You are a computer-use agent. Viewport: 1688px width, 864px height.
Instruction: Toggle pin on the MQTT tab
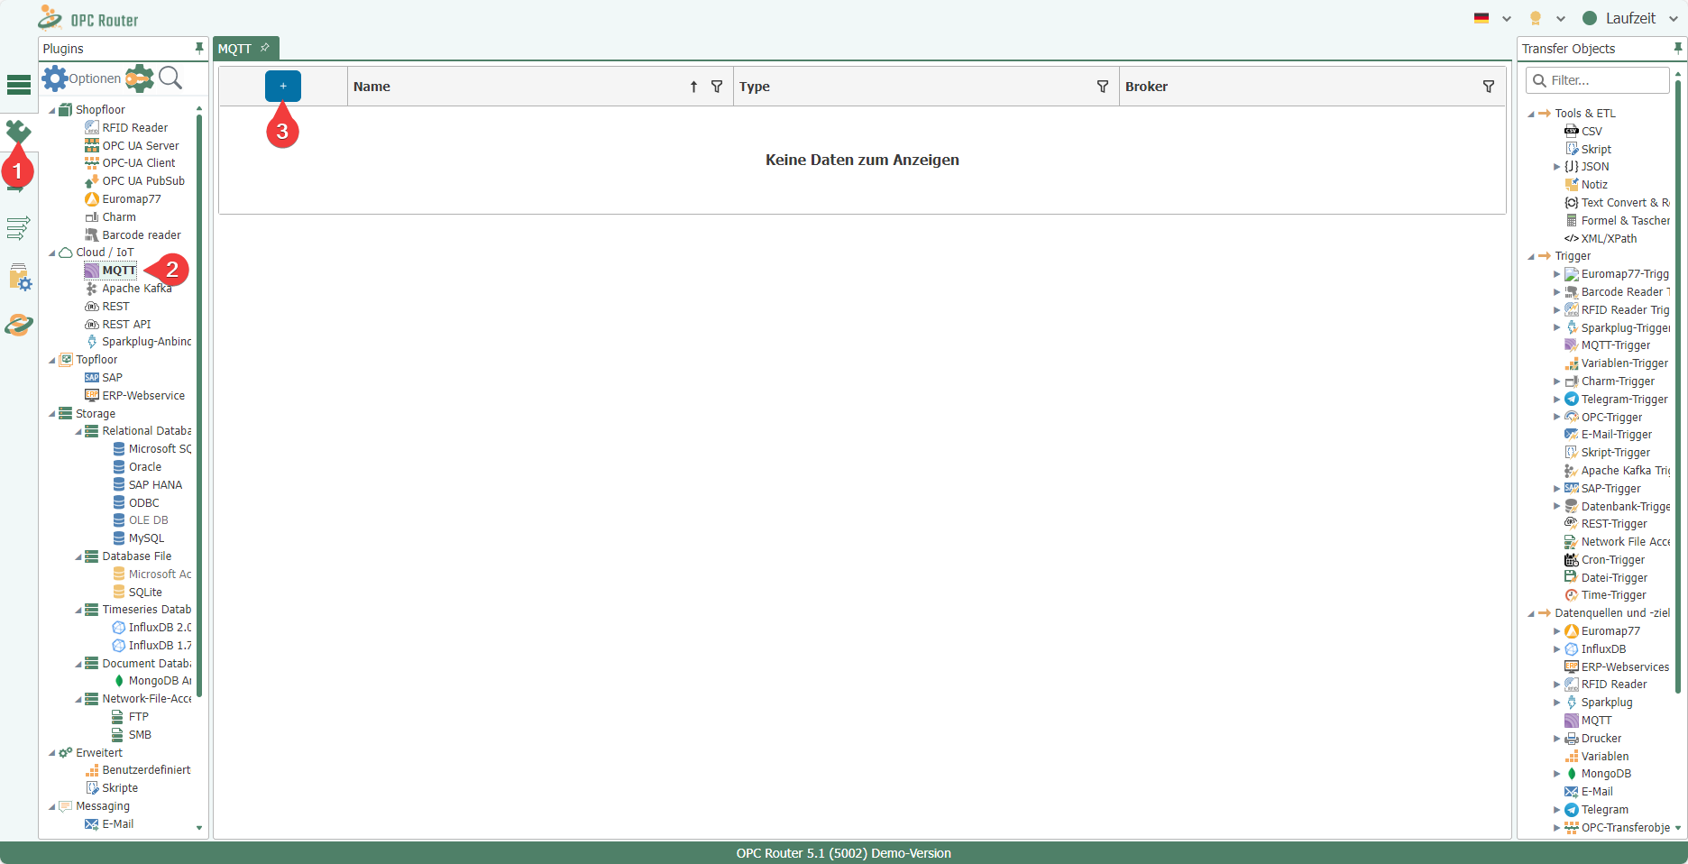click(x=265, y=48)
